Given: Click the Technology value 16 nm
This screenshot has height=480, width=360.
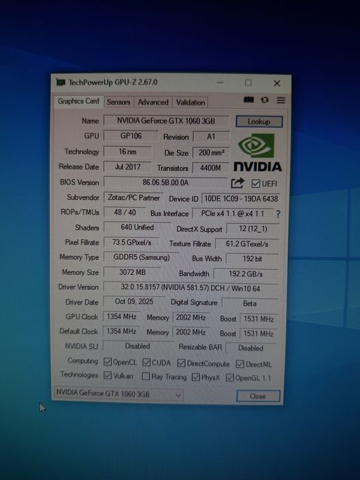Looking at the screenshot, I should click(x=128, y=152).
